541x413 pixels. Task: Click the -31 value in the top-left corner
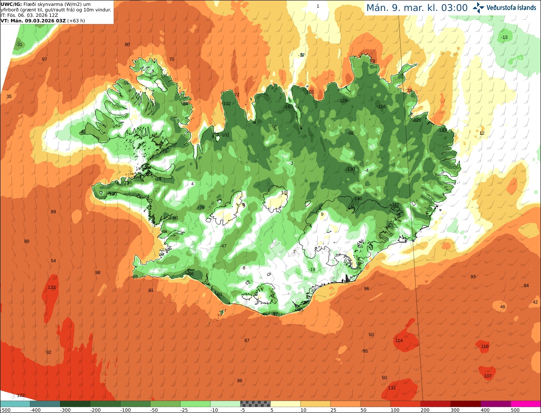pos(19,44)
